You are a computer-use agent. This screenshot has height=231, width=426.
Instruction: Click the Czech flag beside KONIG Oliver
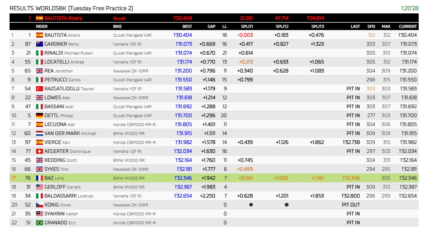pyautogui.click(x=40, y=205)
